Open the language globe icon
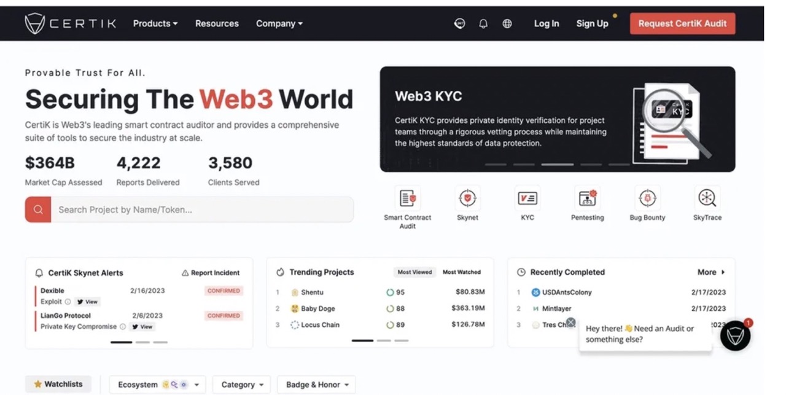786x395 pixels. pos(507,23)
